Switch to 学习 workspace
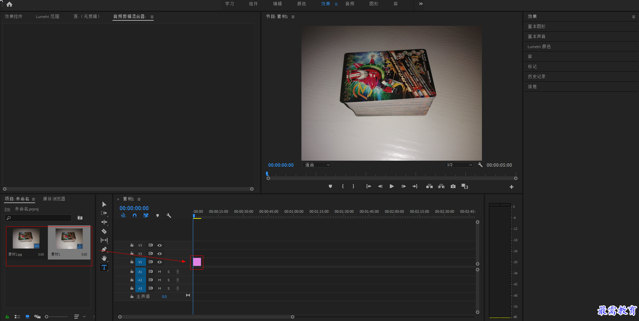639x321 pixels. [x=229, y=4]
